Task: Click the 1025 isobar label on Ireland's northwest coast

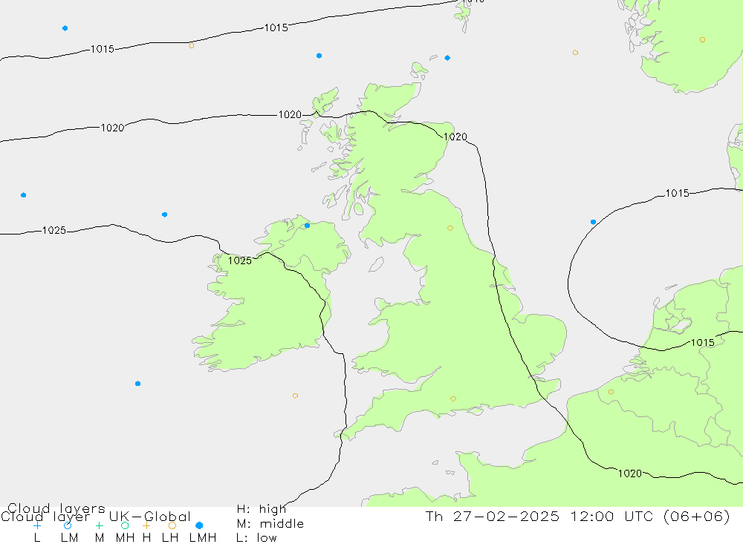Action: [240, 261]
